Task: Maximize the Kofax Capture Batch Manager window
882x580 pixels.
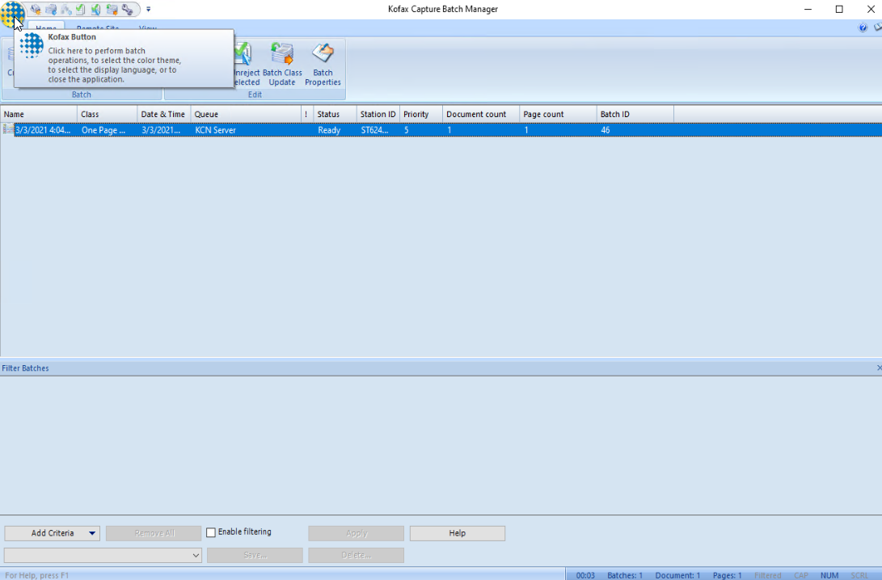Action: point(839,9)
